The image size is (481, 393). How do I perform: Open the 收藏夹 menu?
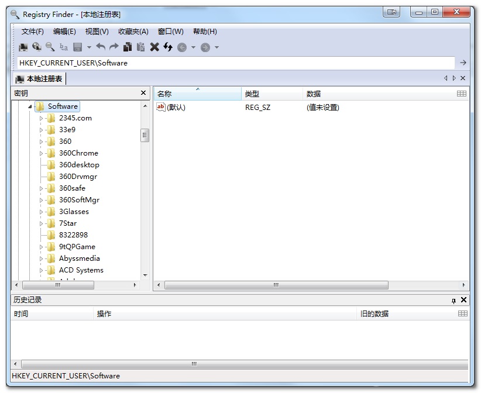point(133,32)
